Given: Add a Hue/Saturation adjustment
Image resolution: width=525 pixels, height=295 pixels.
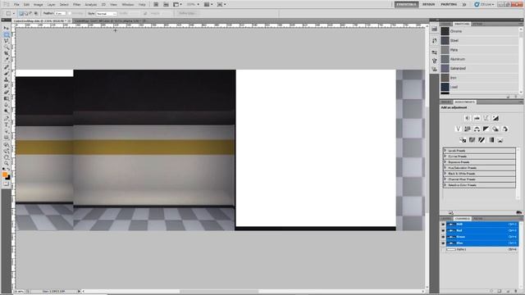Looking at the screenshot, I should [468, 129].
